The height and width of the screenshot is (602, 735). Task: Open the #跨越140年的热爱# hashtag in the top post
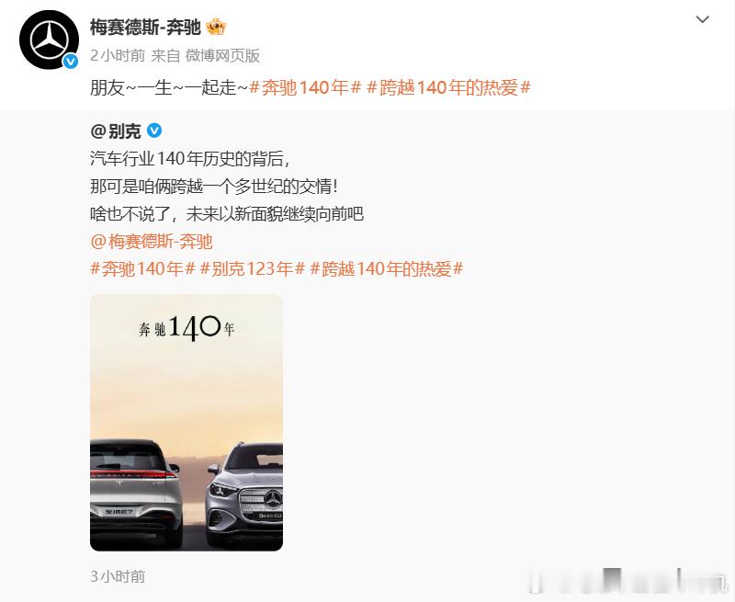(x=448, y=87)
